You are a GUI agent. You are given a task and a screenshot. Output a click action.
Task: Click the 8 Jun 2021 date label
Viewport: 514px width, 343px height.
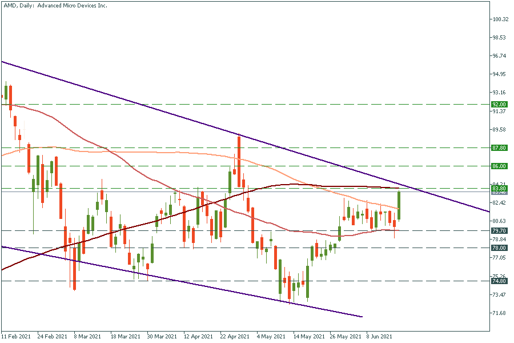click(x=379, y=337)
